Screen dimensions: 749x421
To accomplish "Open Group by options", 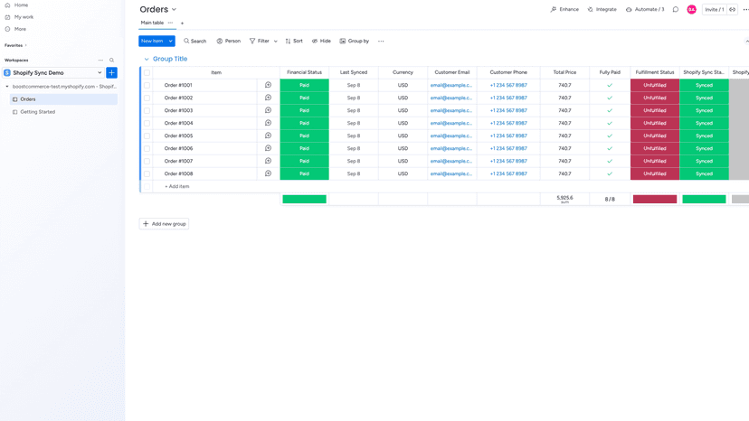I will tap(355, 41).
